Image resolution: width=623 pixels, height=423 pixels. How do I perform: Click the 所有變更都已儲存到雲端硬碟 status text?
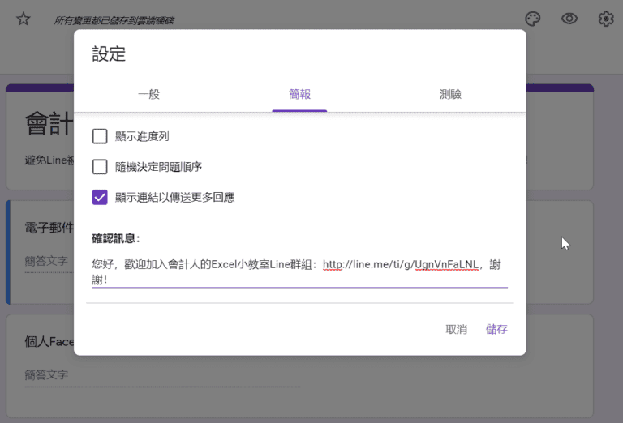(x=114, y=20)
